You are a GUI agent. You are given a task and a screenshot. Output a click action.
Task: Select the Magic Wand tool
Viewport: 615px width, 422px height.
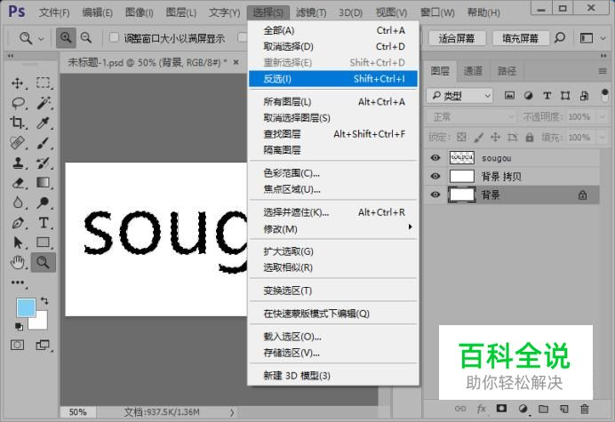pos(44,103)
